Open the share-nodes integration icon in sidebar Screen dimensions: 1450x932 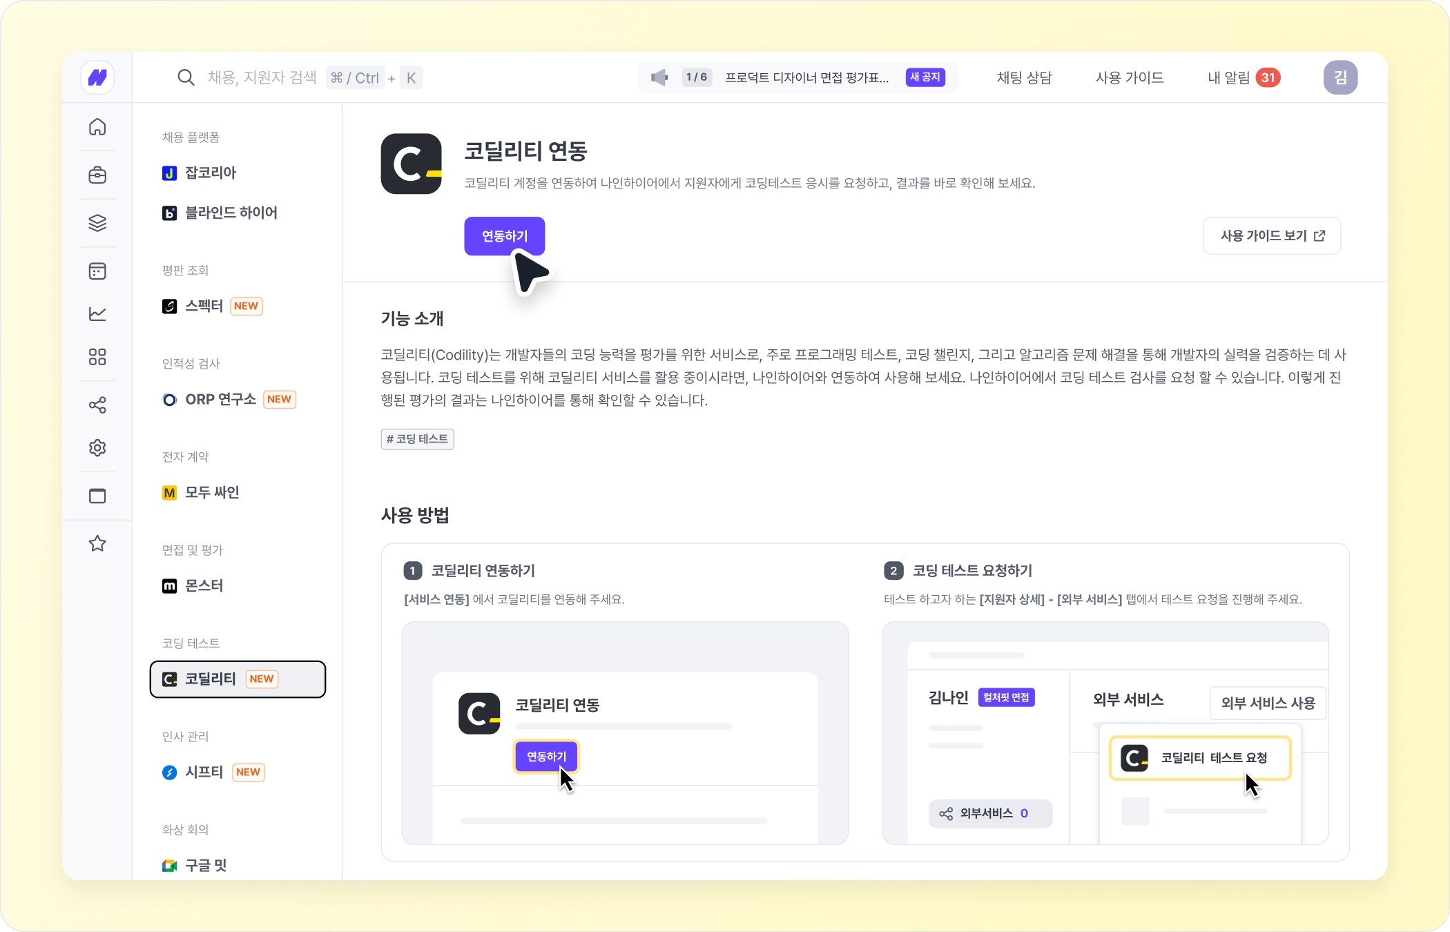[x=97, y=405]
